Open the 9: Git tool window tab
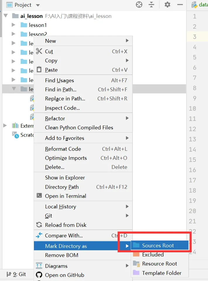The height and width of the screenshot is (281, 208). [x=16, y=274]
